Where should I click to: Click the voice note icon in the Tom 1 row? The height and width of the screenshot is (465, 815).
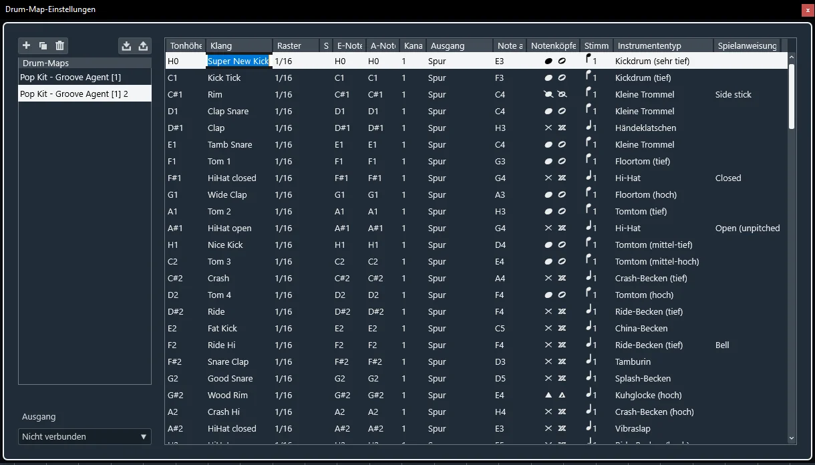point(590,160)
